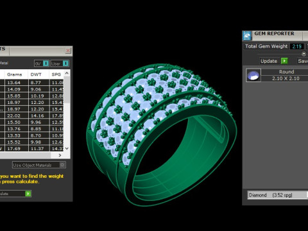This screenshot has height=231, width=308.
Task: Select the 15.52 grams cell
Action: (x=16, y=142)
